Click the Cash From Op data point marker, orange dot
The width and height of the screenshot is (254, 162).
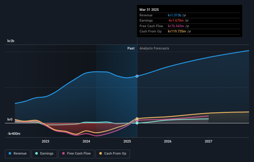[x=137, y=119]
